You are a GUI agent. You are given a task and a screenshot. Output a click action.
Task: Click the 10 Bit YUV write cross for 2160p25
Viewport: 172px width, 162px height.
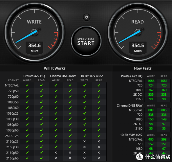tap(84, 141)
